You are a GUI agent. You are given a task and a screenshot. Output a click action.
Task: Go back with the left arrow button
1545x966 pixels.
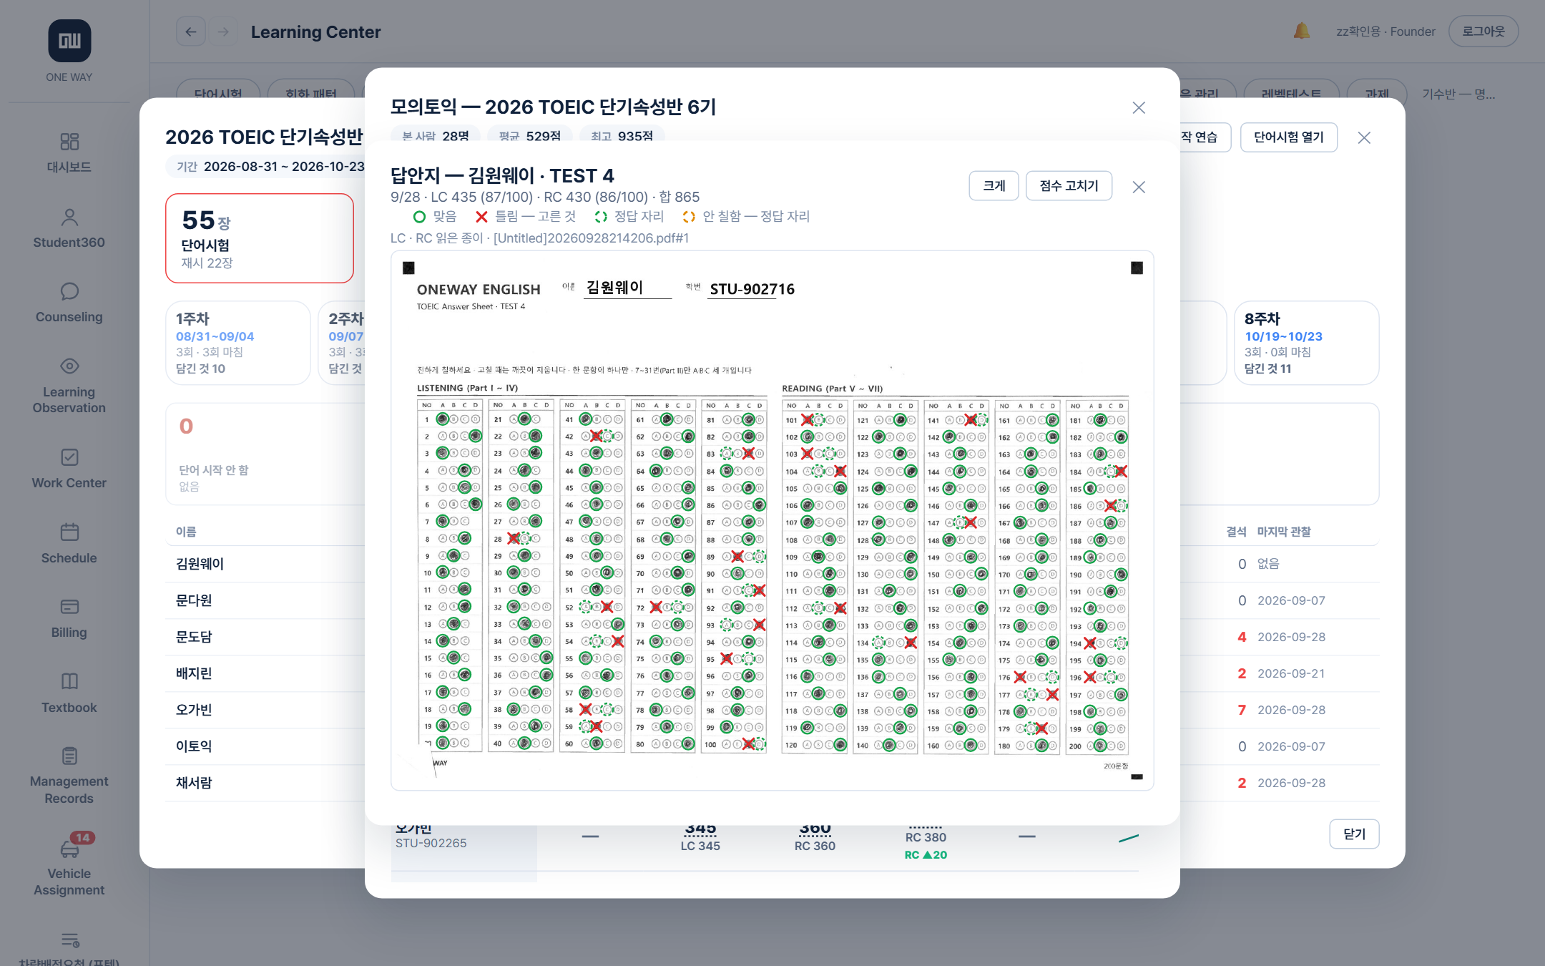[191, 31]
